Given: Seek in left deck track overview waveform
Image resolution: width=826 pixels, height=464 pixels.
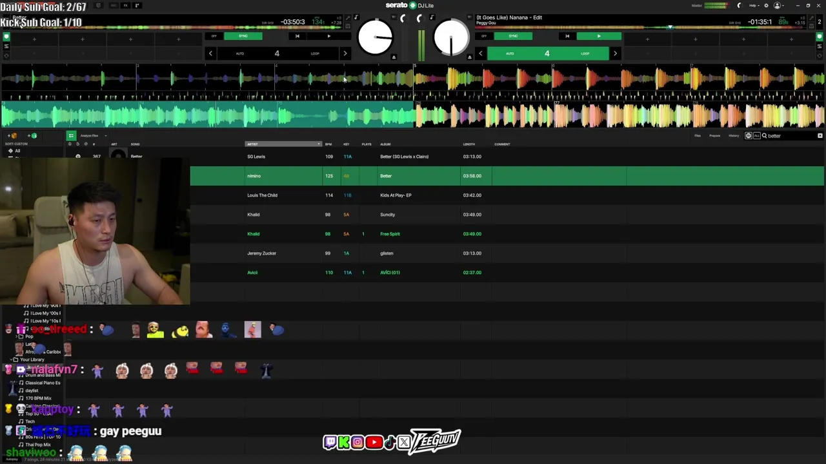Looking at the screenshot, I should coord(174,28).
